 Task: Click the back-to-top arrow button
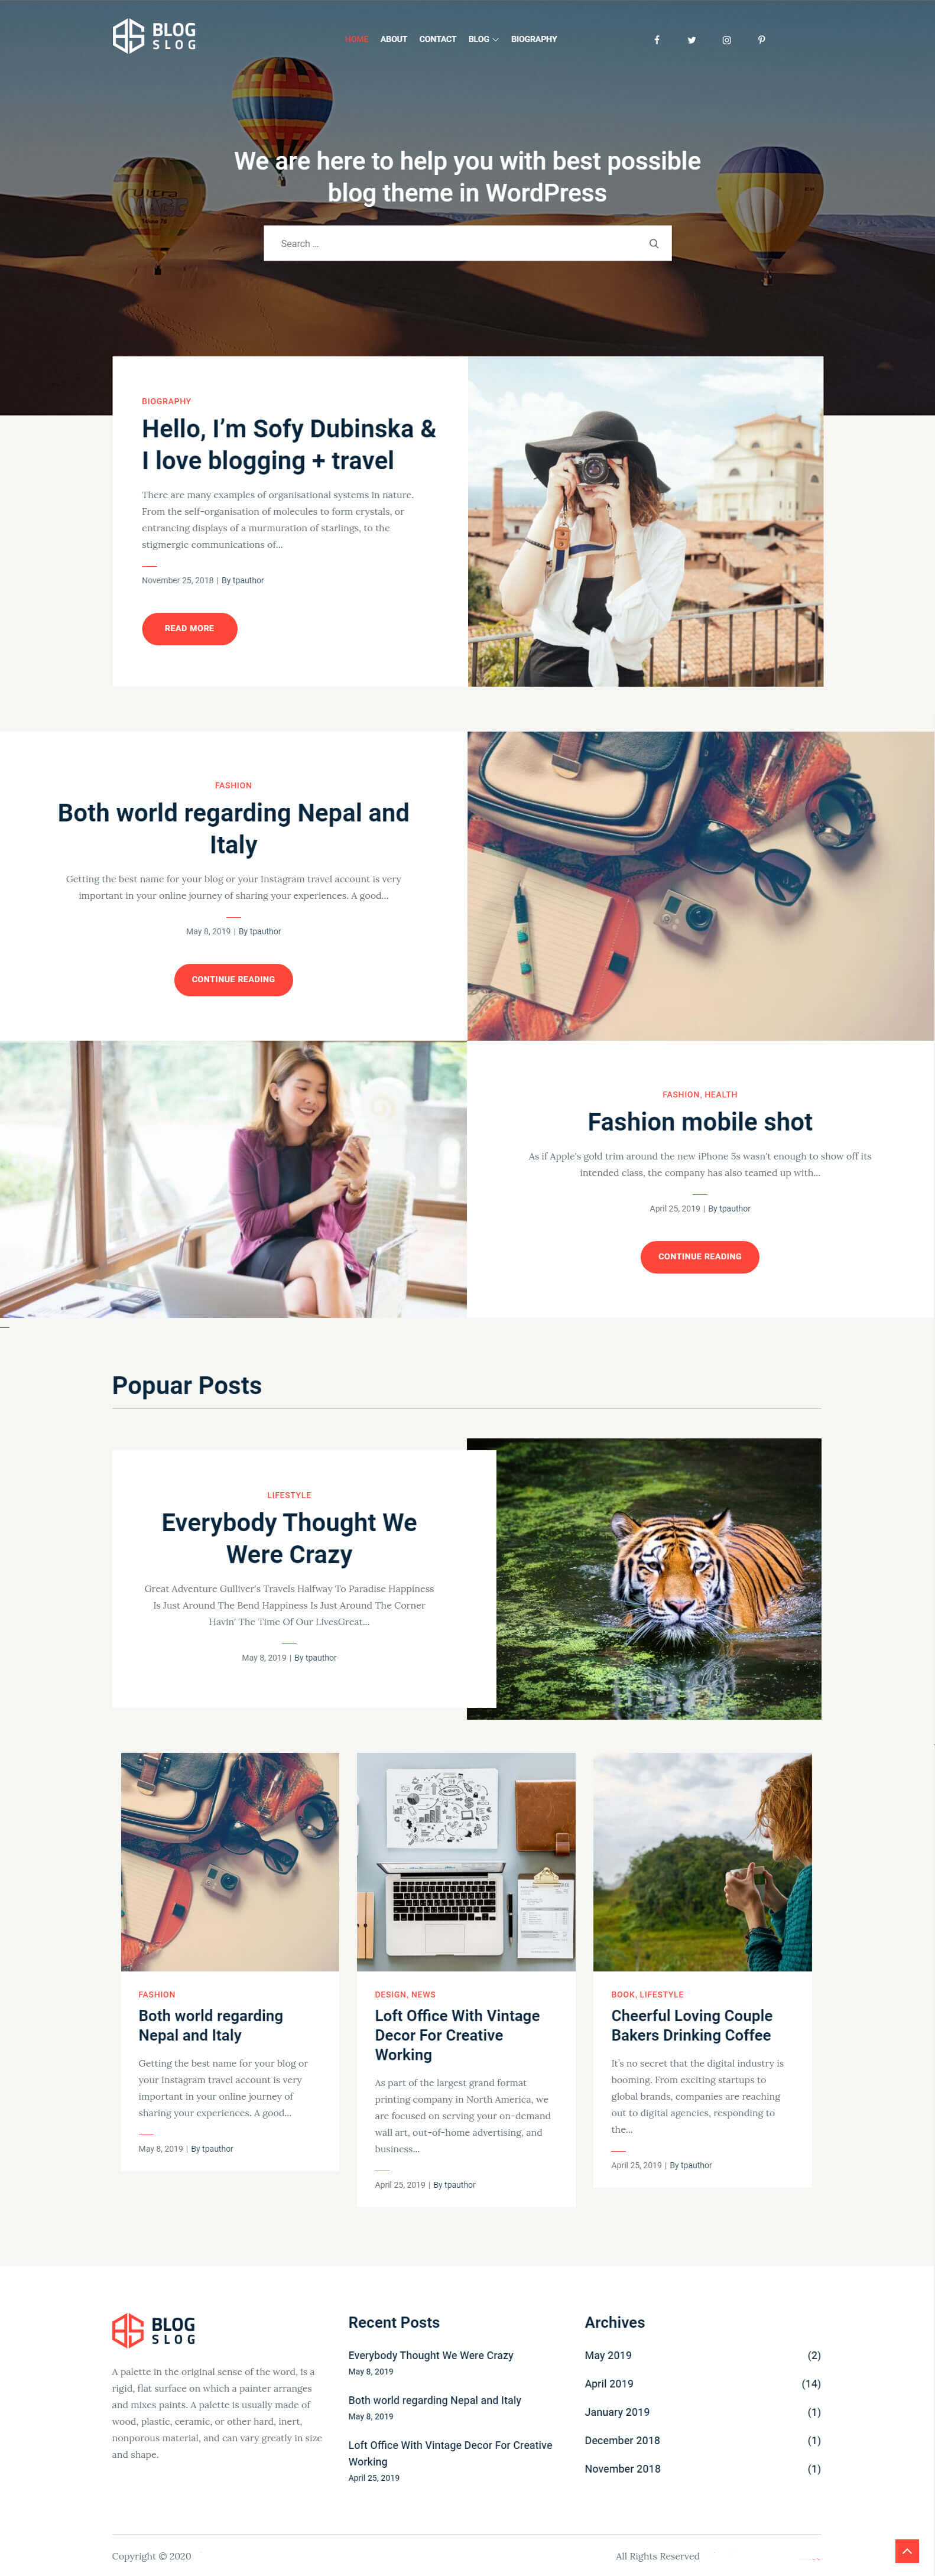click(x=906, y=2550)
